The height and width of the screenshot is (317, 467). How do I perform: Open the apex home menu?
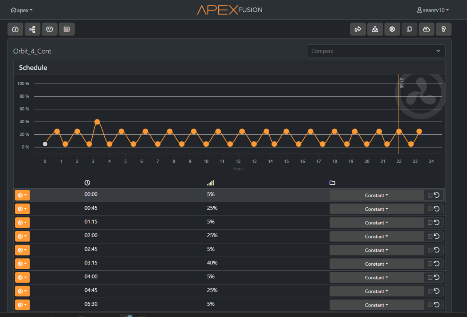coord(22,10)
